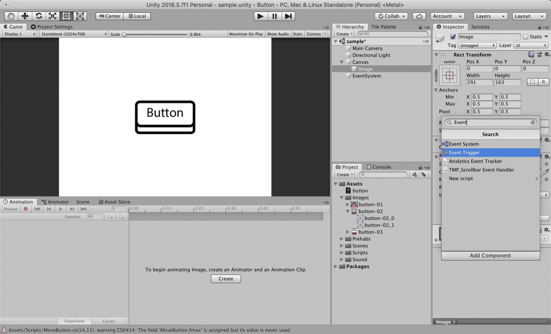Click the anchor presets box
Screen dimensions: 551x334
click(450, 75)
